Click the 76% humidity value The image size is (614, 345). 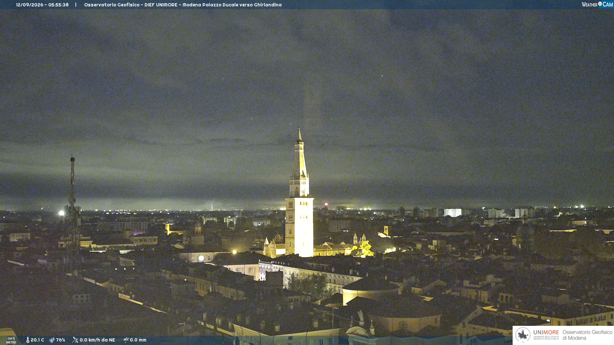tap(61, 340)
